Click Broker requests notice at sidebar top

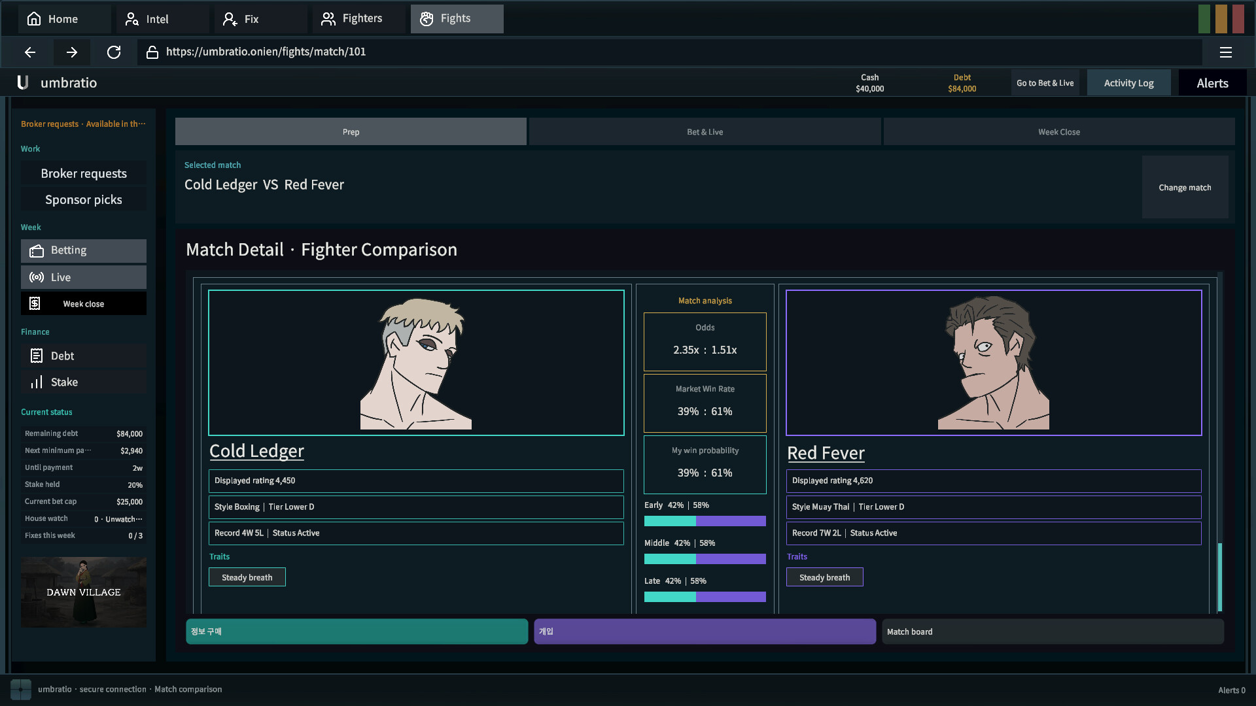(x=83, y=124)
